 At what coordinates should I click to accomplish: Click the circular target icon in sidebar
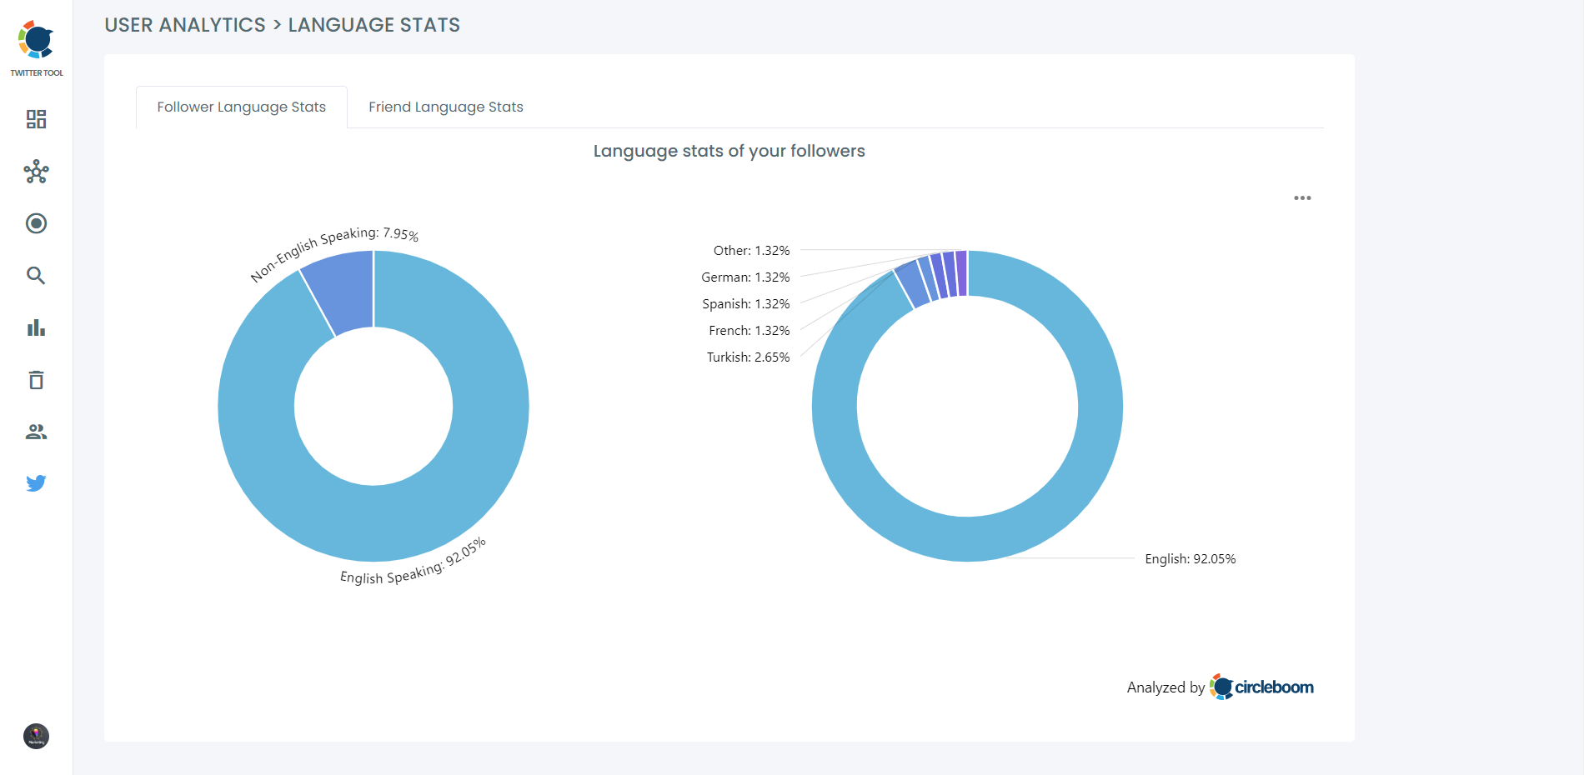pyautogui.click(x=36, y=223)
